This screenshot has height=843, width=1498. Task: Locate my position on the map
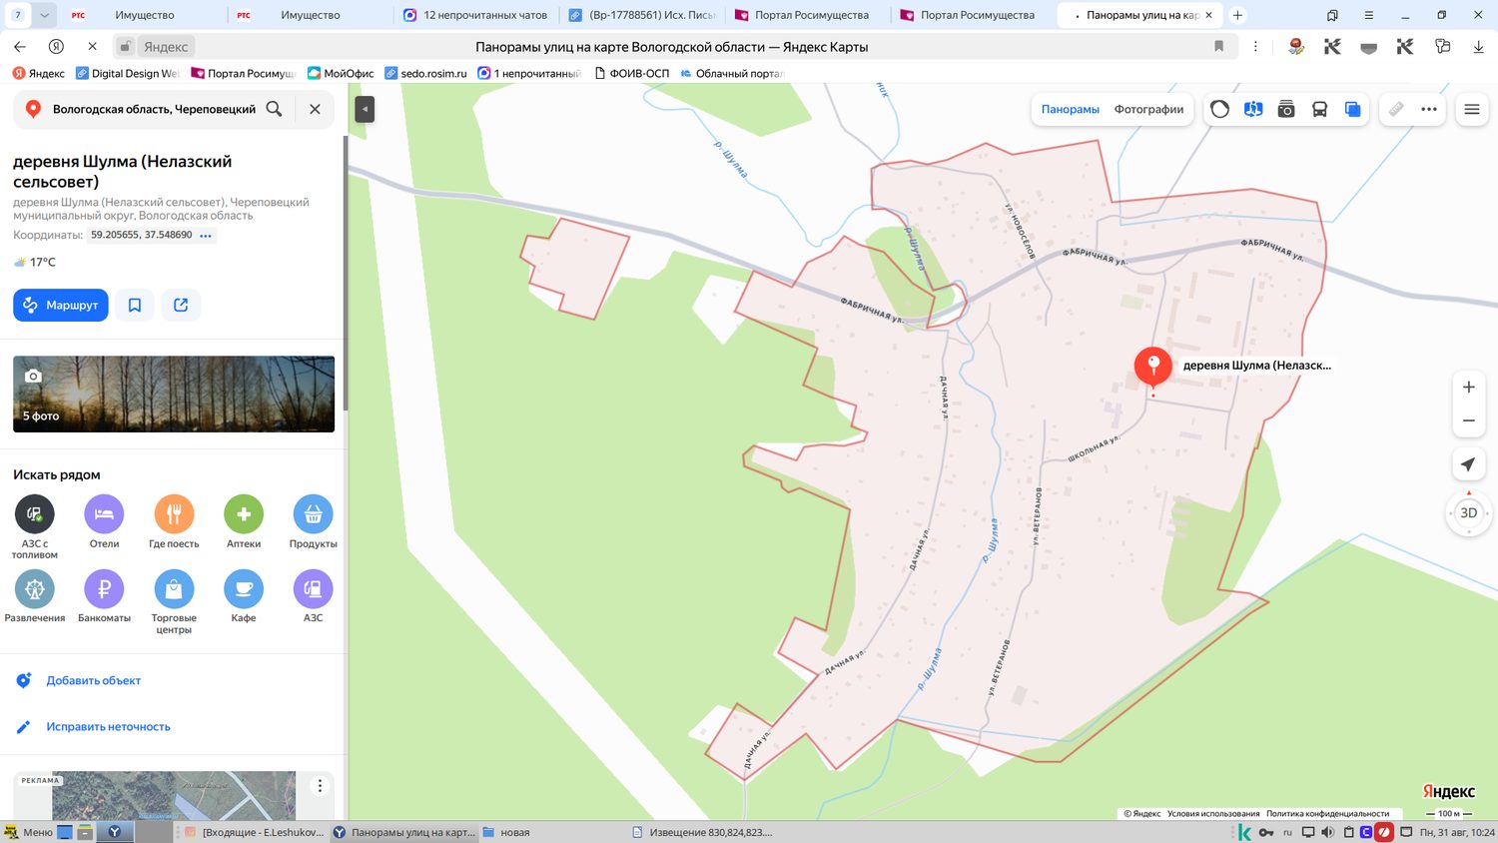tap(1468, 464)
